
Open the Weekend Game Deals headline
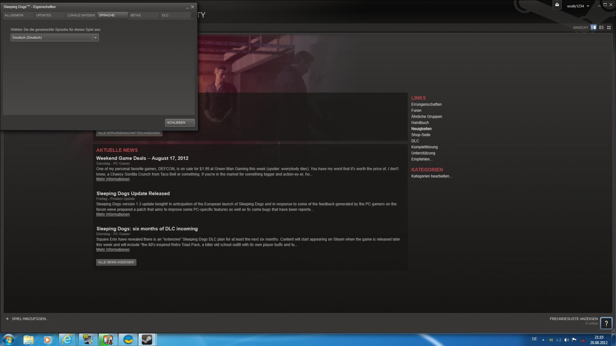pyautogui.click(x=142, y=158)
